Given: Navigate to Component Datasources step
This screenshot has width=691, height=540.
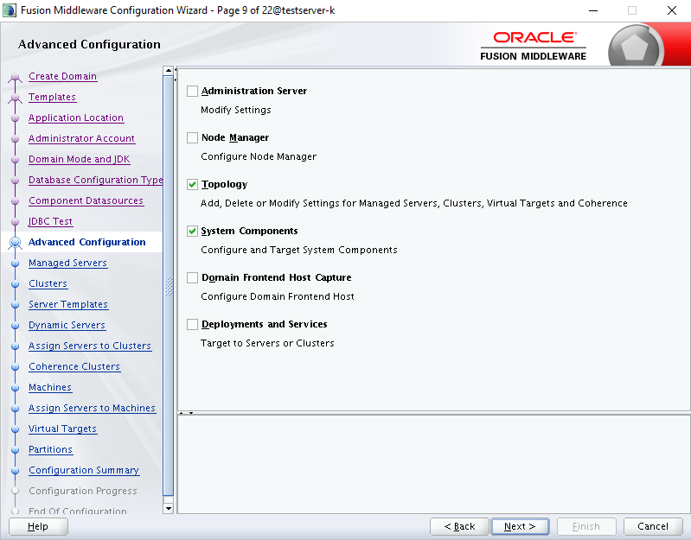Looking at the screenshot, I should [86, 200].
